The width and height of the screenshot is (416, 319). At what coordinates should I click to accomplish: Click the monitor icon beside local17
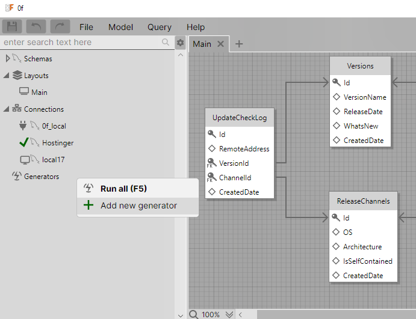tap(25, 160)
